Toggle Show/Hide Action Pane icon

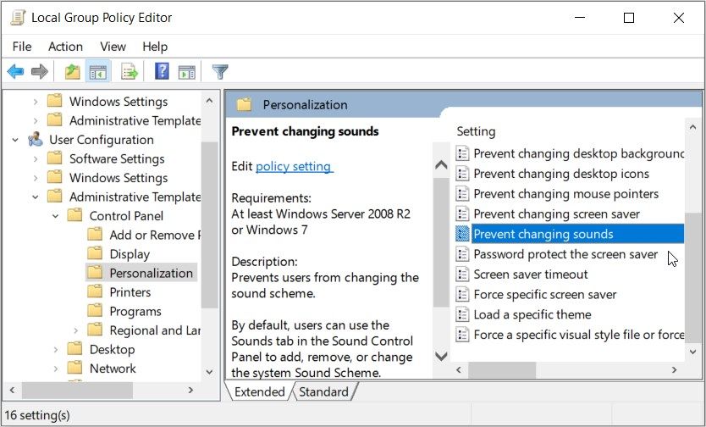(x=186, y=72)
